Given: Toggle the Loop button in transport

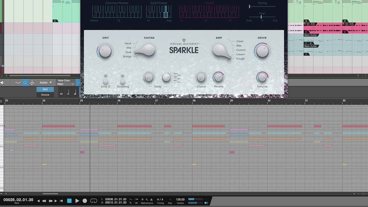Looking at the screenshot, I should pos(94,201).
